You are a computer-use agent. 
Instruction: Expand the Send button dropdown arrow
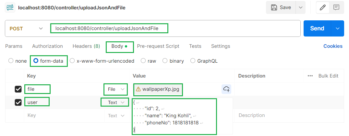point(338,28)
